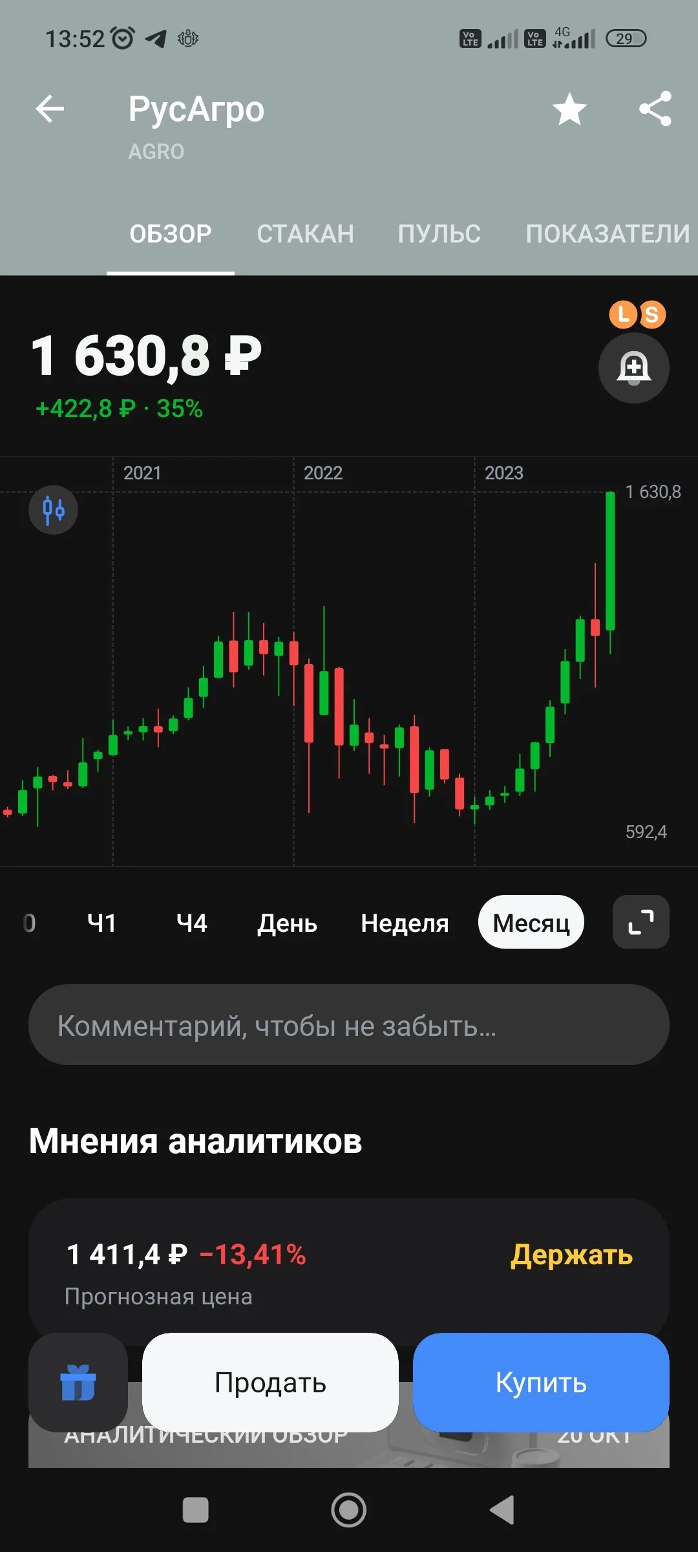Tap the Купить button

pyautogui.click(x=541, y=1383)
